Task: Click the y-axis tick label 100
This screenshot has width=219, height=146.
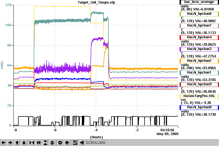Action: pos(8,25)
